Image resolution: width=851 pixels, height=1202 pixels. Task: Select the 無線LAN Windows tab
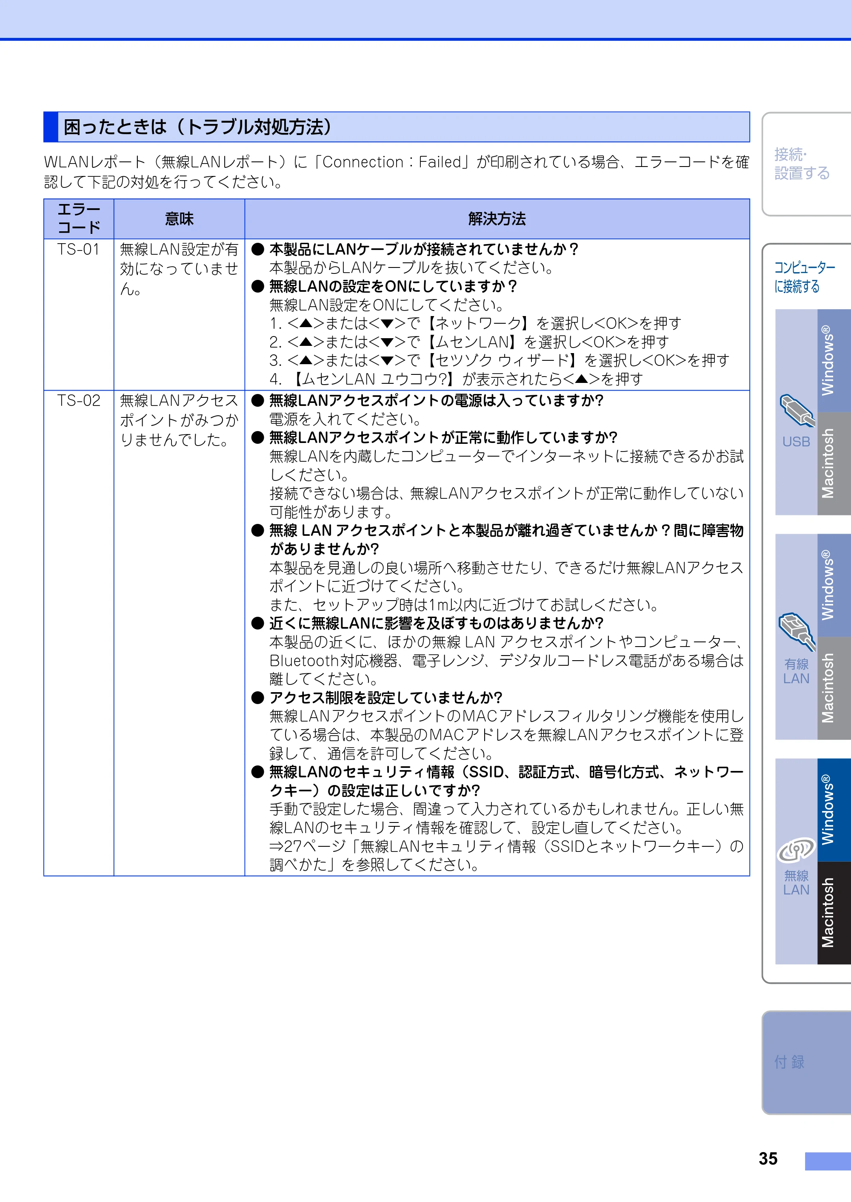point(834,810)
